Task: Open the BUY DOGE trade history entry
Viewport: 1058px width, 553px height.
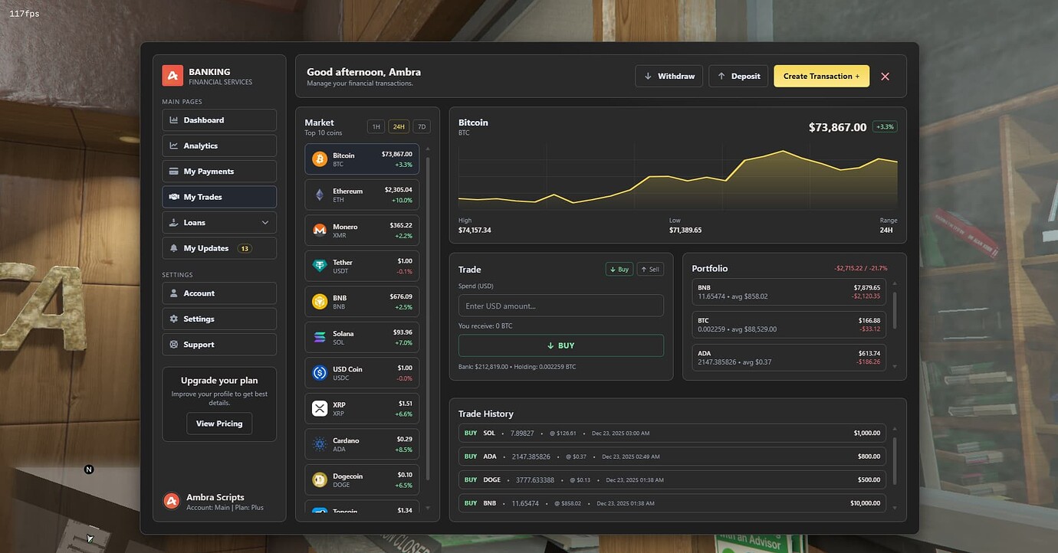Action: [672, 480]
